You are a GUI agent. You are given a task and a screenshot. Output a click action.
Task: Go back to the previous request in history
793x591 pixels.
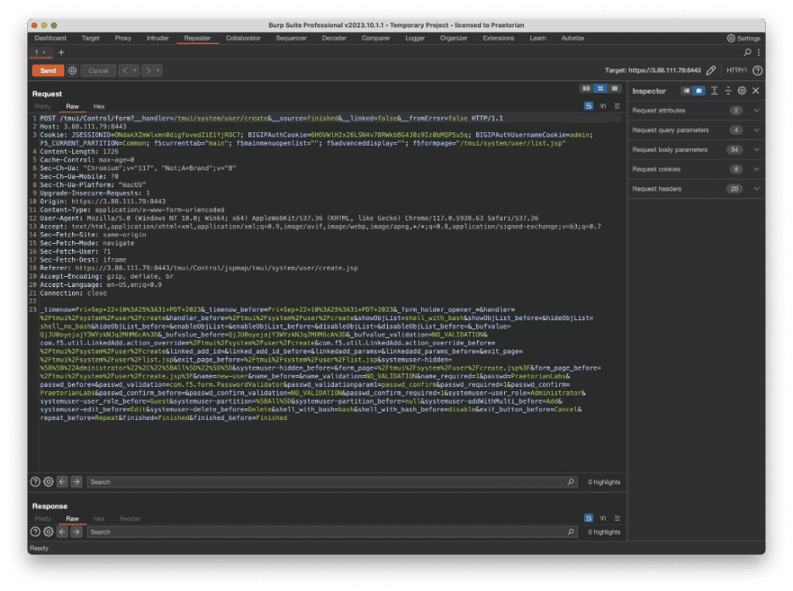pos(125,70)
